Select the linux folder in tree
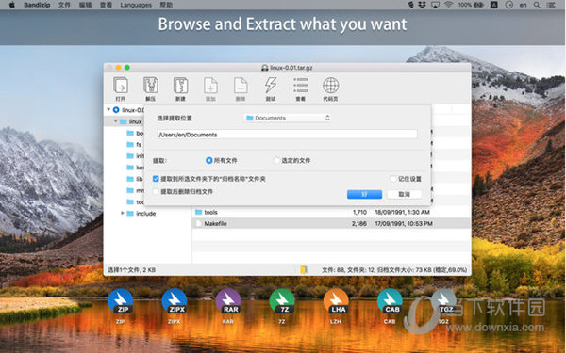 pyautogui.click(x=131, y=121)
